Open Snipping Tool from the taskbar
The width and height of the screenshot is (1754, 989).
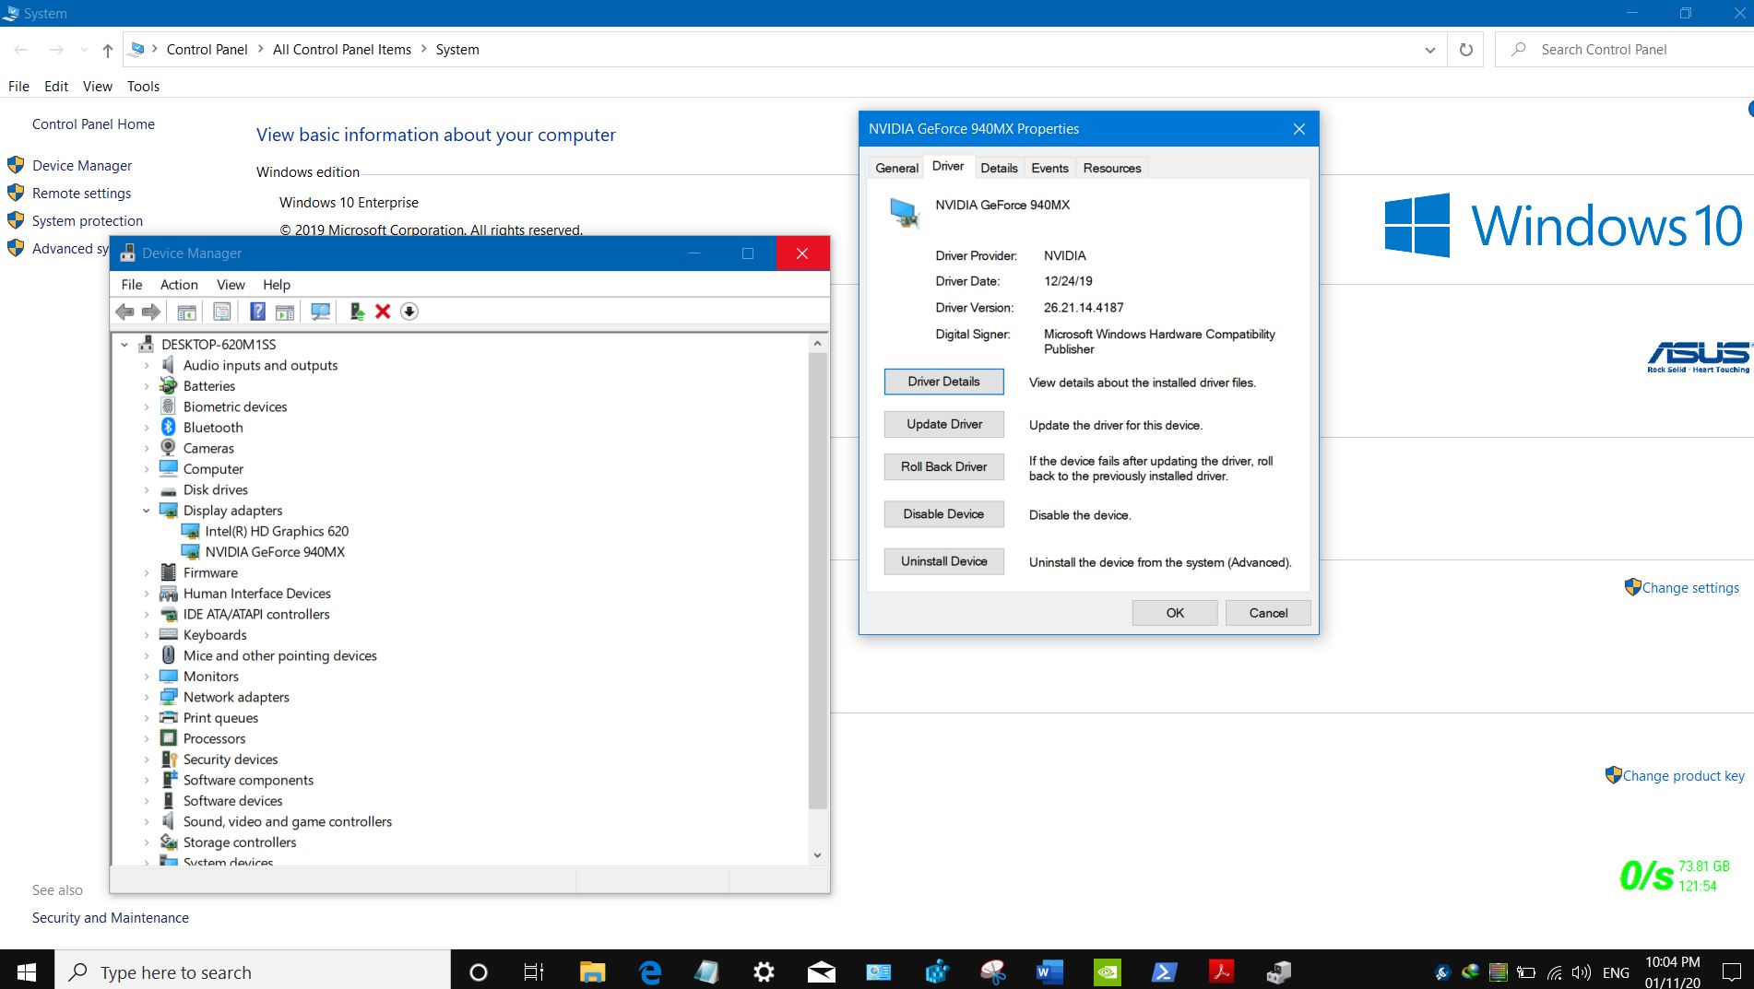pyautogui.click(x=992, y=971)
